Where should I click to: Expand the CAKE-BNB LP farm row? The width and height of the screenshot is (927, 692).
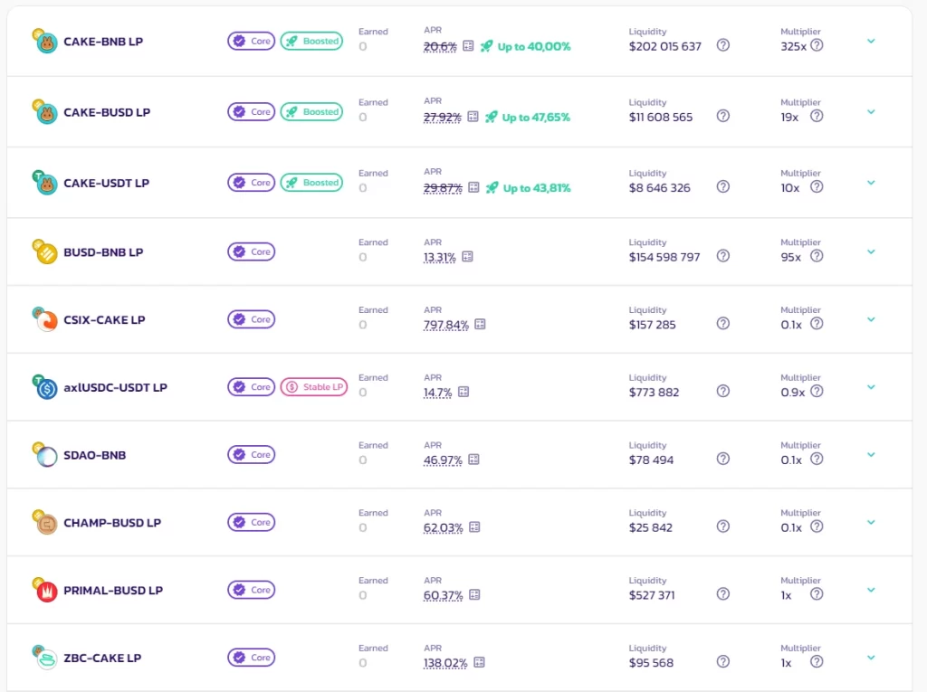(871, 42)
